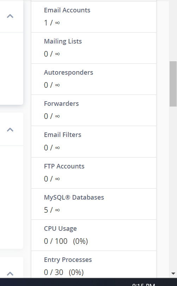Open the MySQL® Databases statistic
The width and height of the screenshot is (177, 286).
tap(74, 198)
